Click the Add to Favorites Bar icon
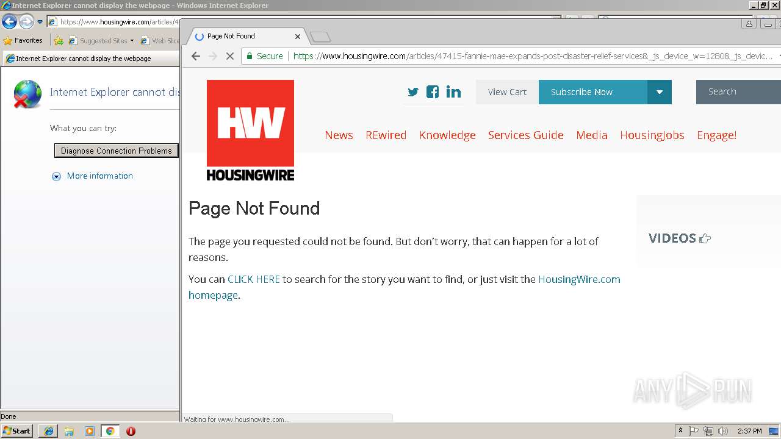Screen dimensions: 781x439 pyautogui.click(x=59, y=41)
